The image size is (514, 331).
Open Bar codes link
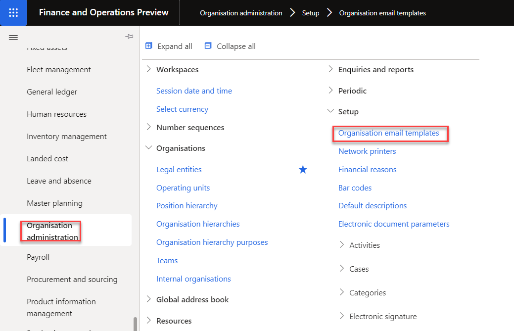click(355, 188)
